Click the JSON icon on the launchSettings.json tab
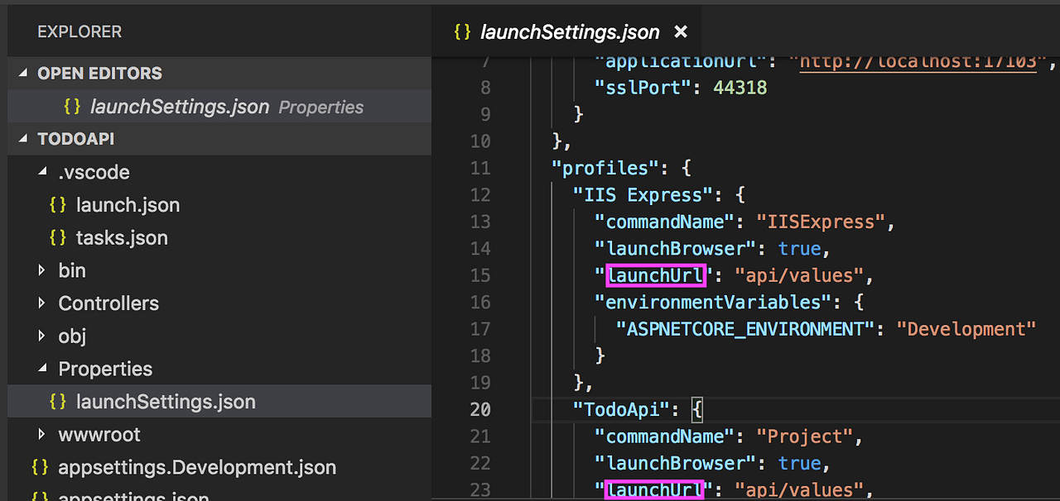1060x501 pixels. (x=461, y=31)
